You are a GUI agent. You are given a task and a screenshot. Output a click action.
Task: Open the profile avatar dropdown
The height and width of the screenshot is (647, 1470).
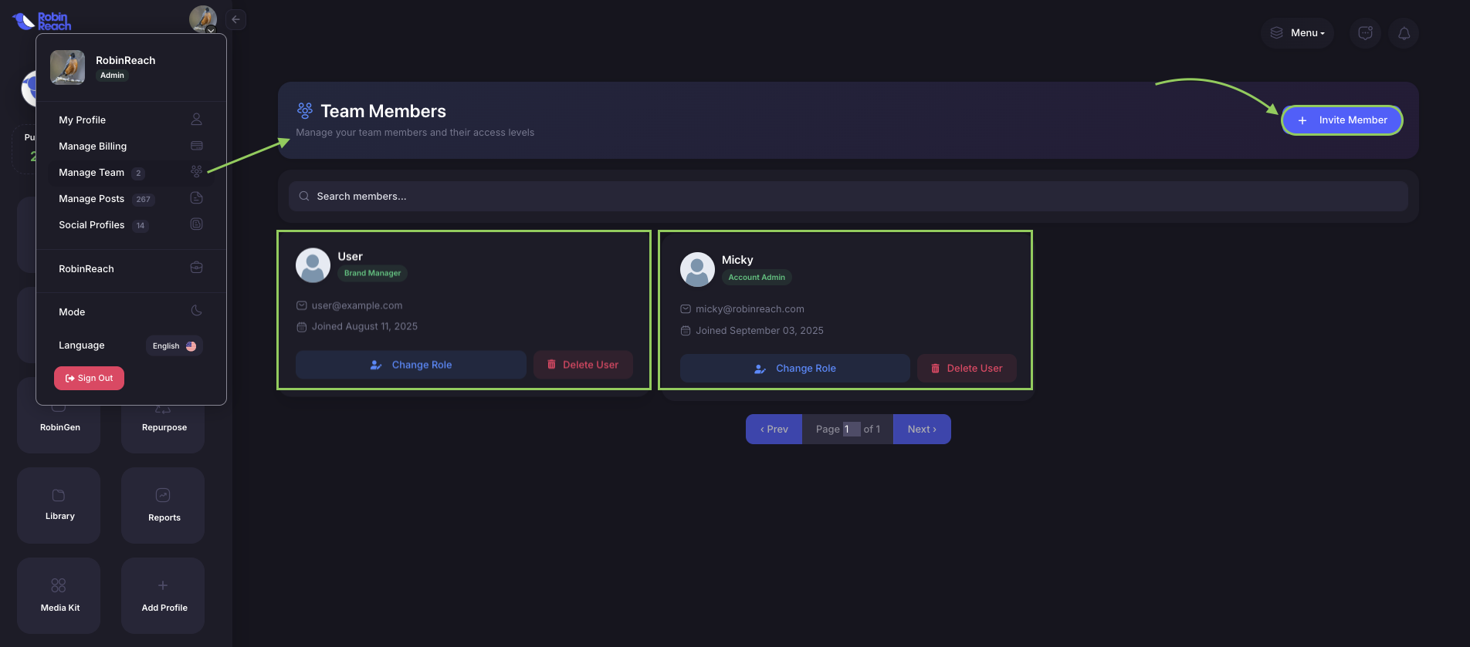(x=203, y=19)
